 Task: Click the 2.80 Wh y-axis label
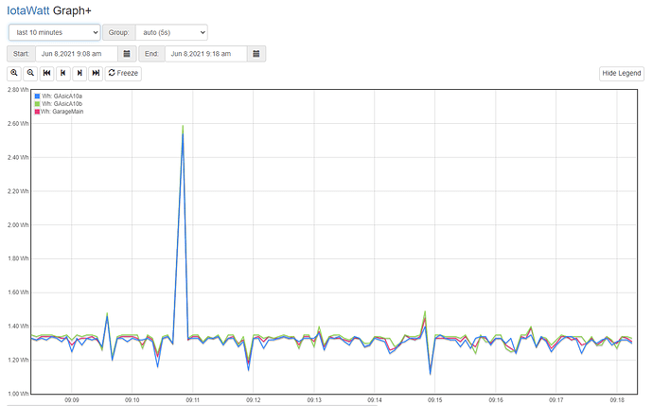18,90
